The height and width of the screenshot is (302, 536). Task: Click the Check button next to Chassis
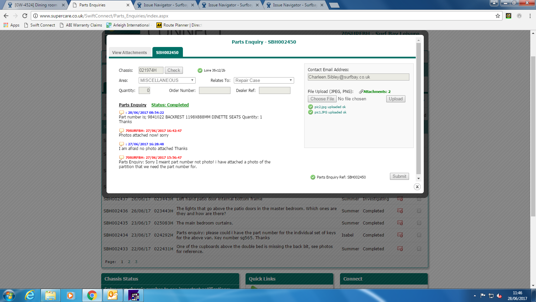[174, 70]
